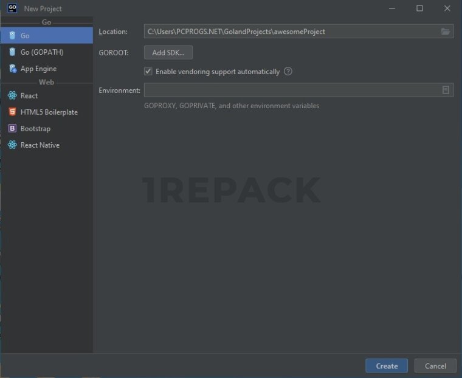Open folder browser for Location path

(x=446, y=32)
